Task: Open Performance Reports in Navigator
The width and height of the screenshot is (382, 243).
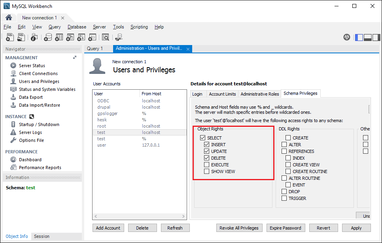Action: coord(40,168)
